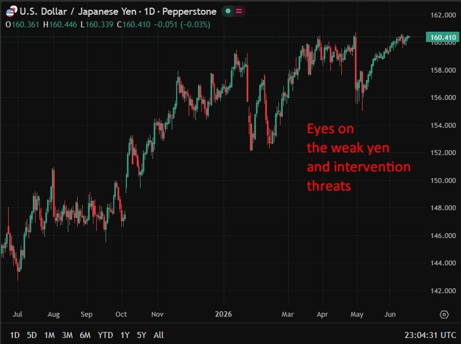Click the change value −0.051 (−0.03%)
The width and height of the screenshot is (461, 344).
182,25
